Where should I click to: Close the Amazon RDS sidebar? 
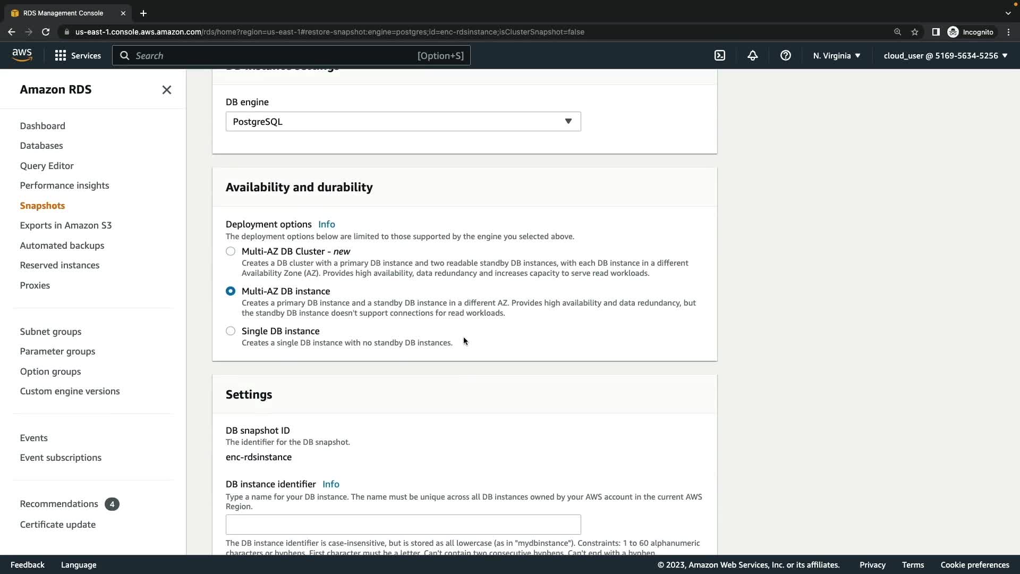166,90
